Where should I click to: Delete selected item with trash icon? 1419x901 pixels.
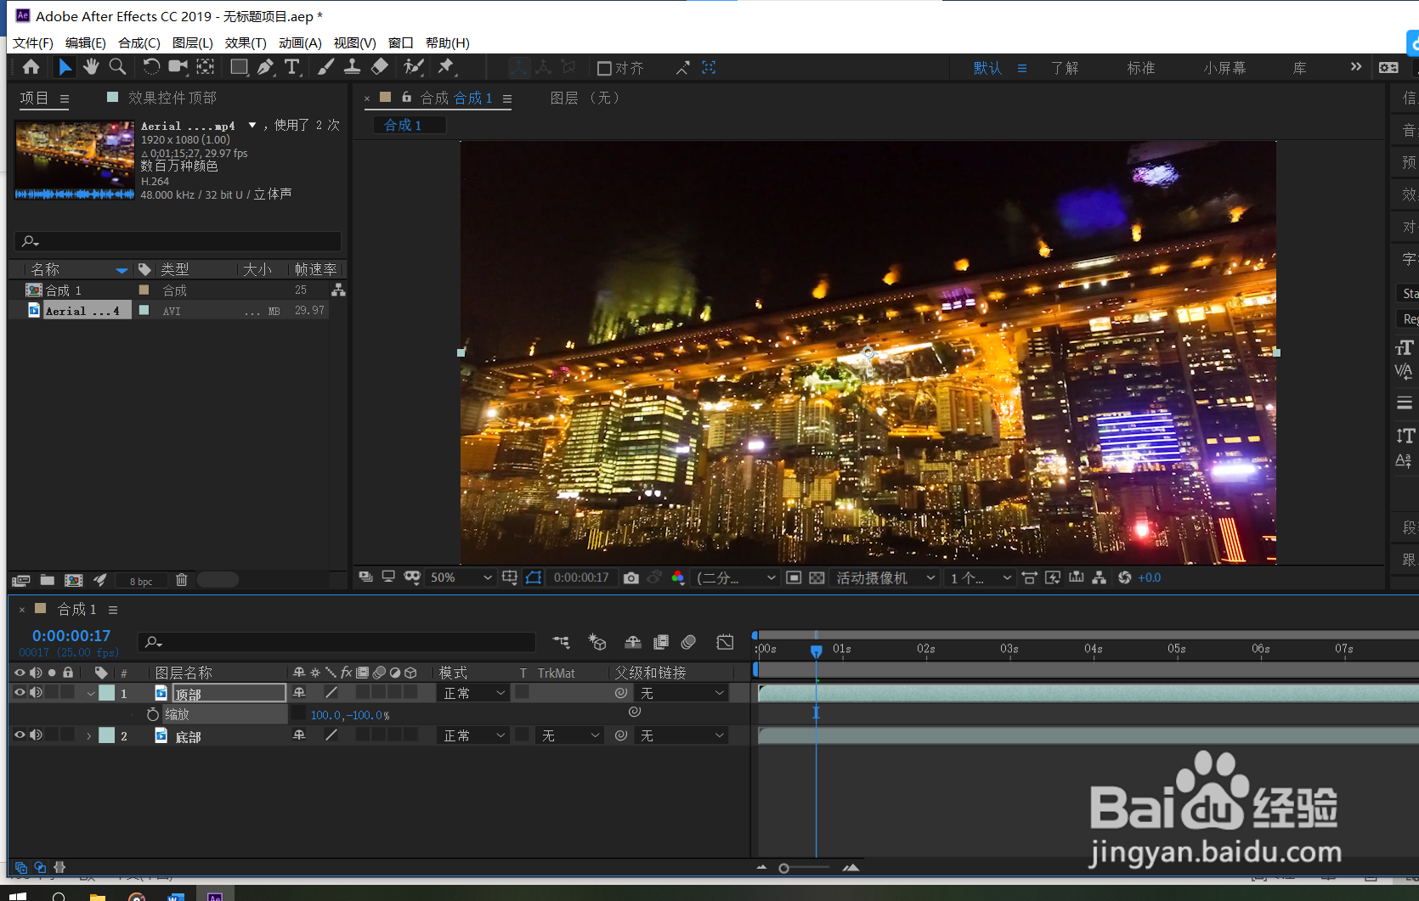(181, 580)
